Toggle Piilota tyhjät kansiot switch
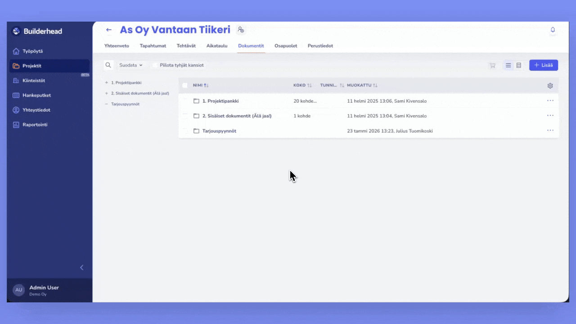Image resolution: width=576 pixels, height=324 pixels. (x=155, y=65)
